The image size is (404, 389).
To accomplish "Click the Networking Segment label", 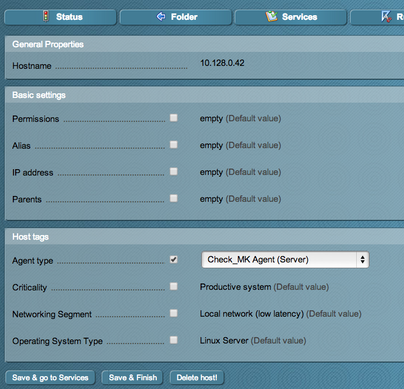I will pos(52,314).
